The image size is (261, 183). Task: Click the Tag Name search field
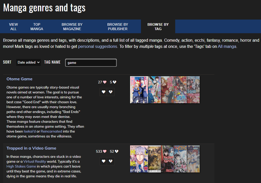(x=91, y=63)
